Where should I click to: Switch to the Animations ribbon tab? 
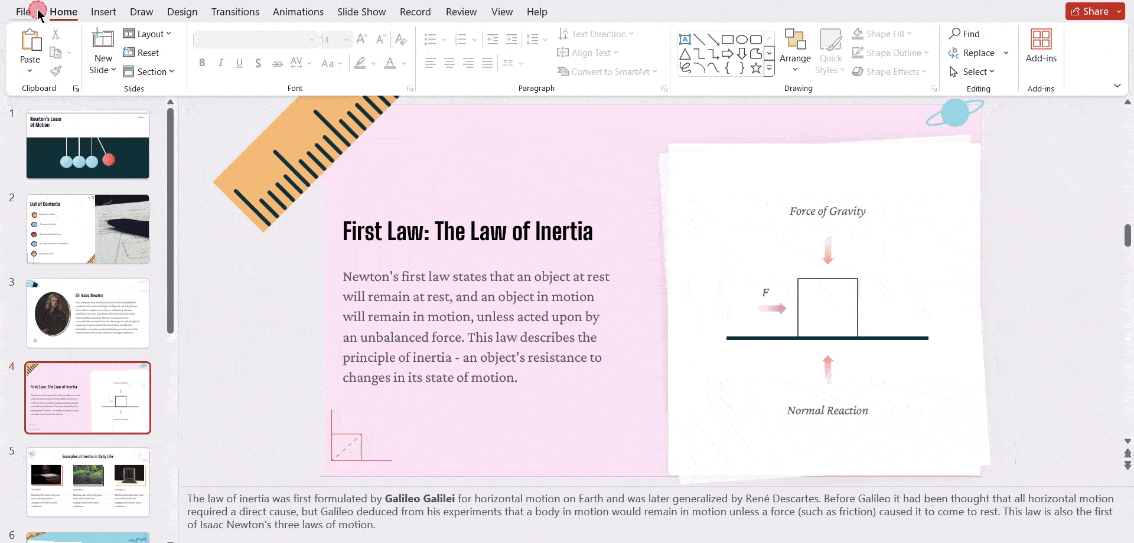tap(298, 11)
